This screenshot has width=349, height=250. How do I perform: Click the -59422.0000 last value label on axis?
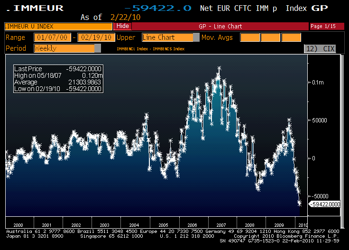(325, 204)
